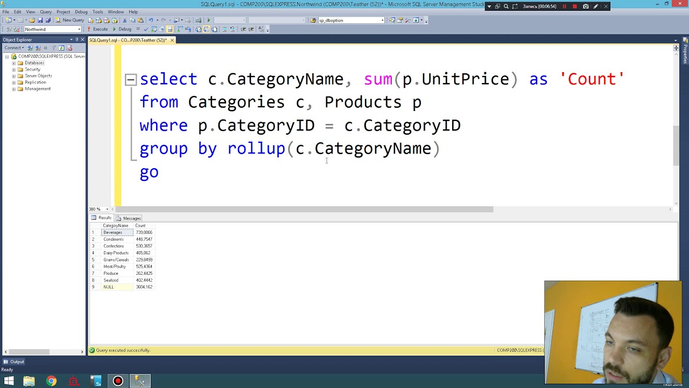The image size is (689, 388).
Task: Collapse the select statement outline block
Action: click(130, 80)
